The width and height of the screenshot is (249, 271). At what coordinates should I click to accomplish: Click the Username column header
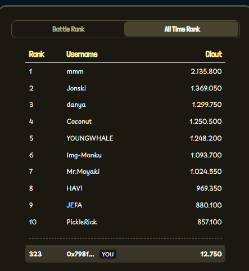click(82, 54)
